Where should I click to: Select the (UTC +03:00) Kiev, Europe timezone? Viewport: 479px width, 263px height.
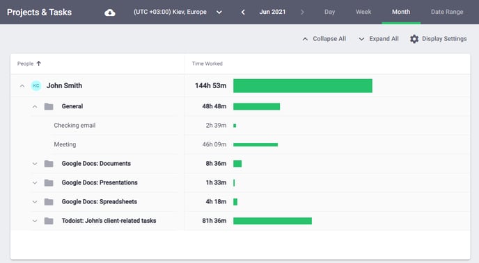pos(170,12)
